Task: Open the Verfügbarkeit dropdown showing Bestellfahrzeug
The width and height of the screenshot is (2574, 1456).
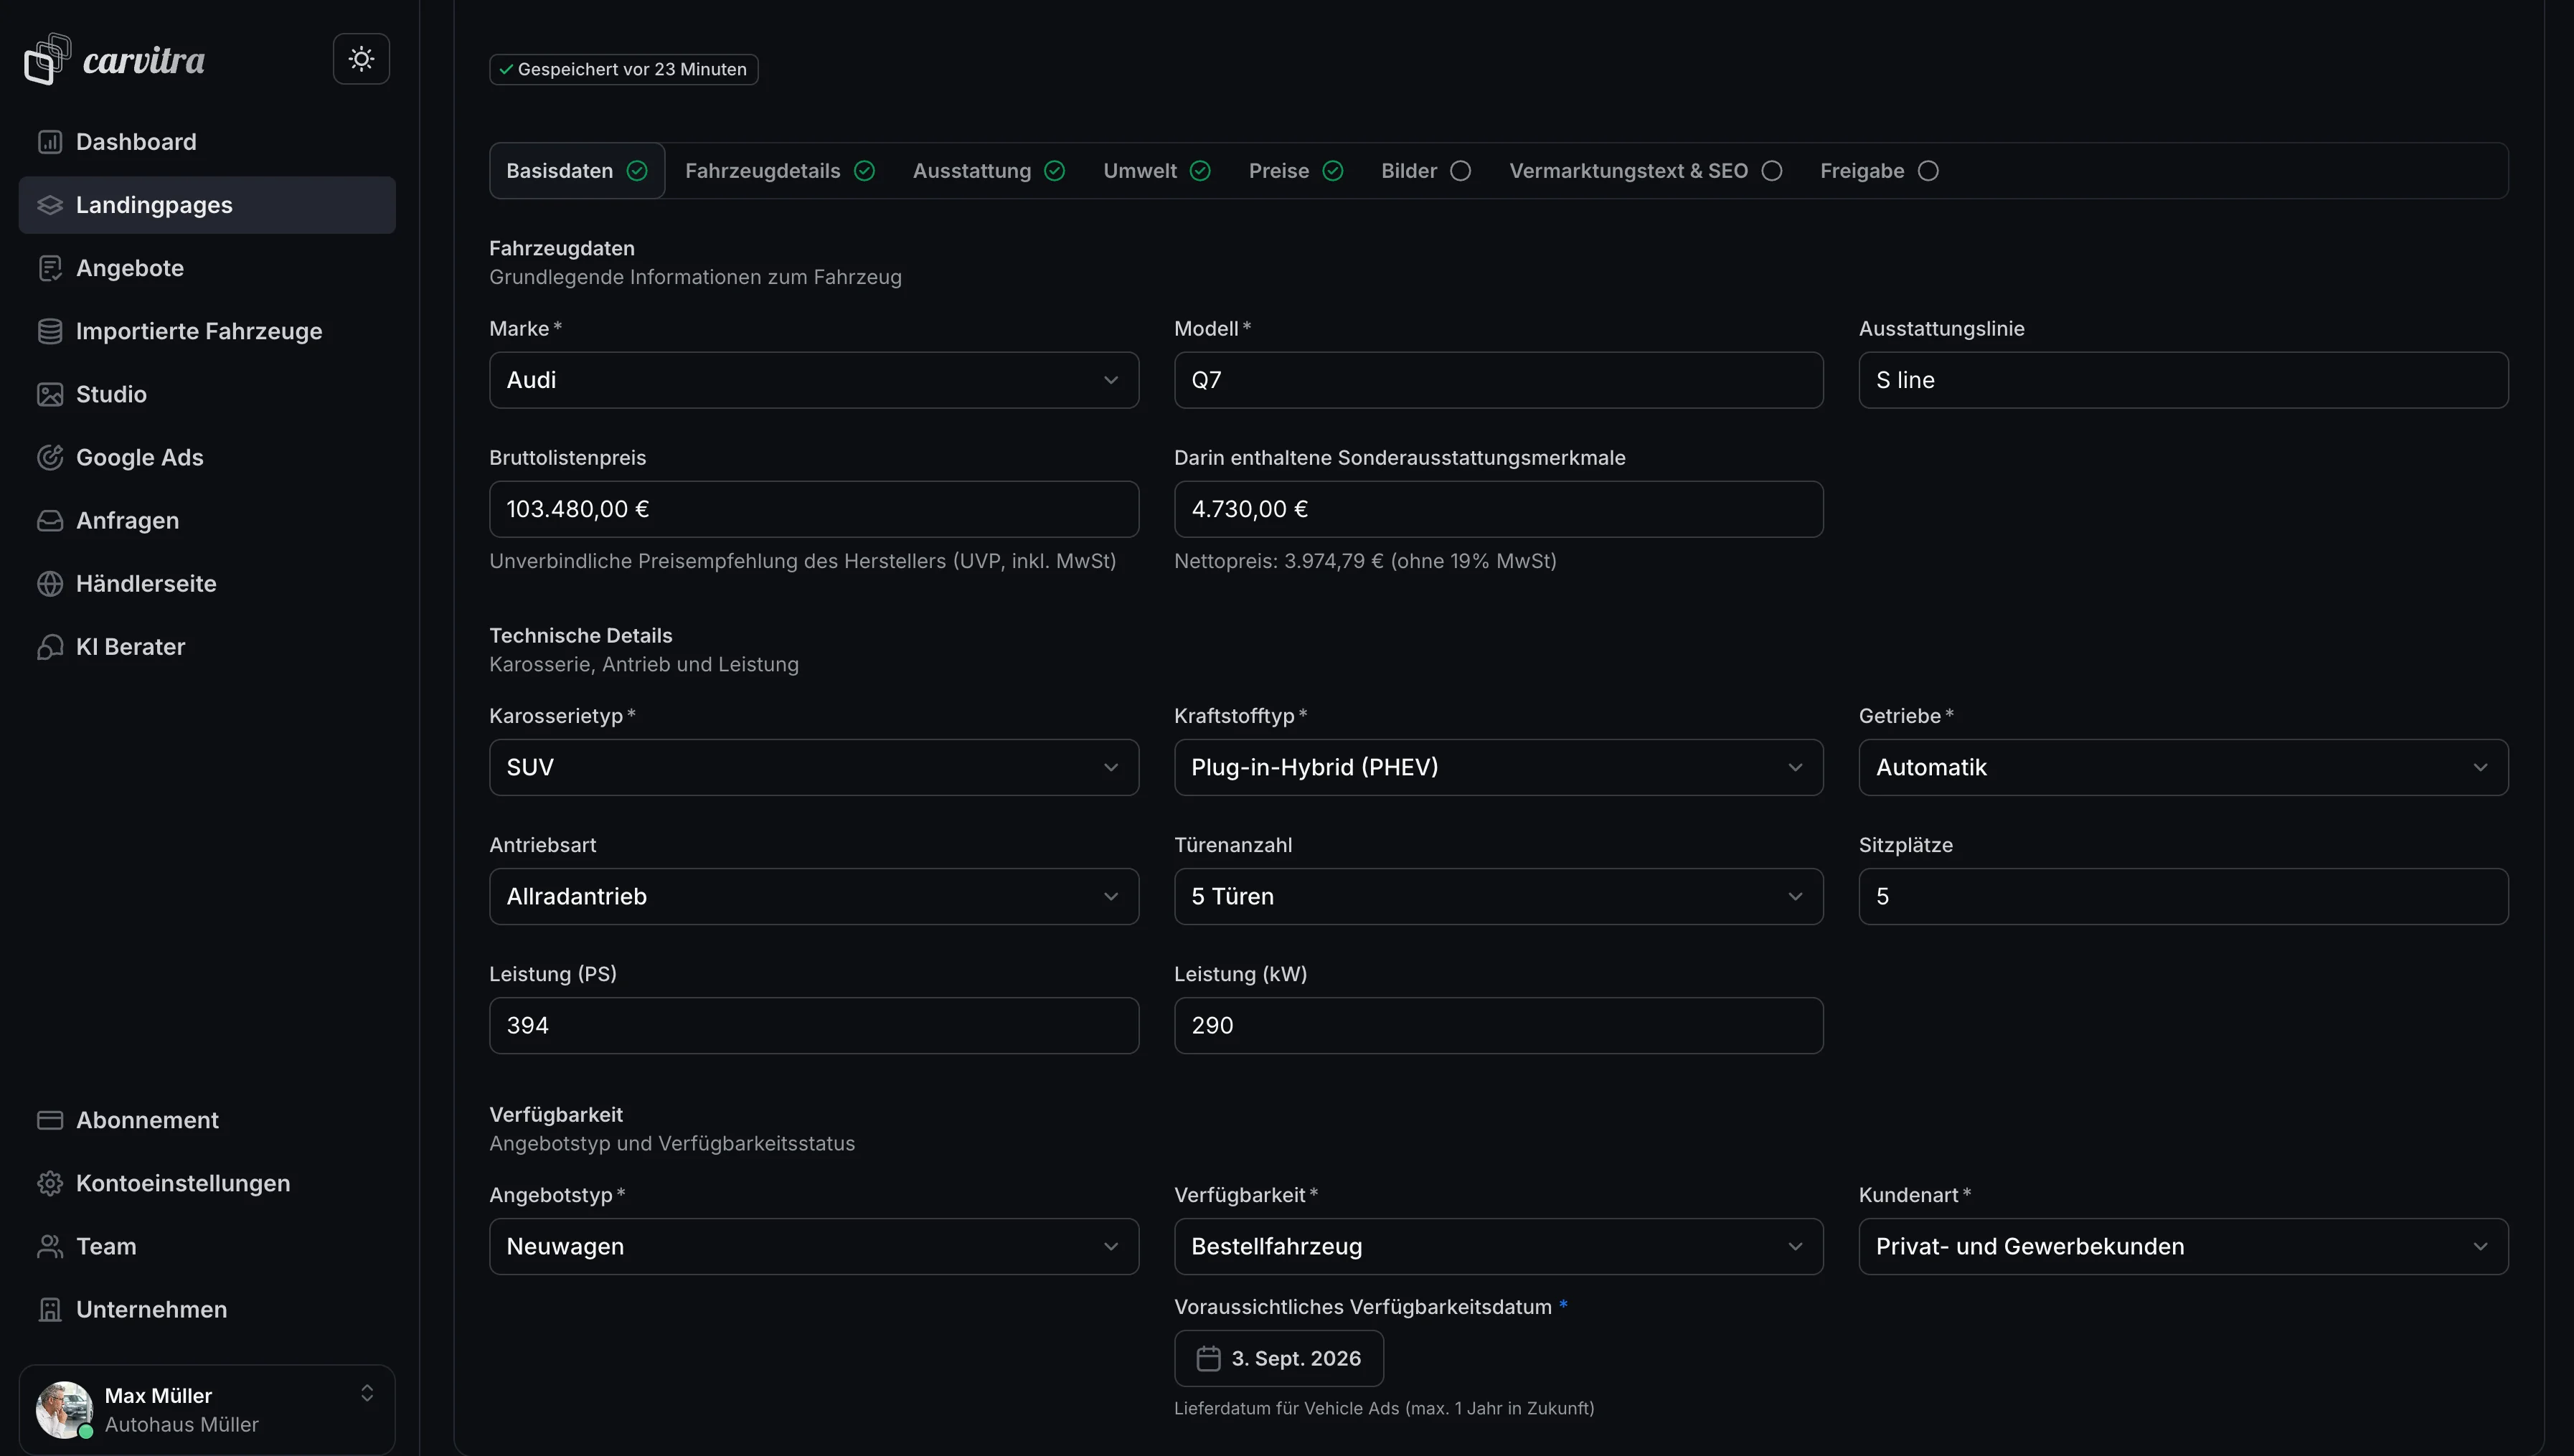Action: [x=1498, y=1246]
